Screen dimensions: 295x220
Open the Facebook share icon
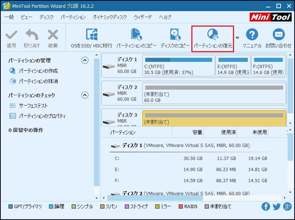266,207
